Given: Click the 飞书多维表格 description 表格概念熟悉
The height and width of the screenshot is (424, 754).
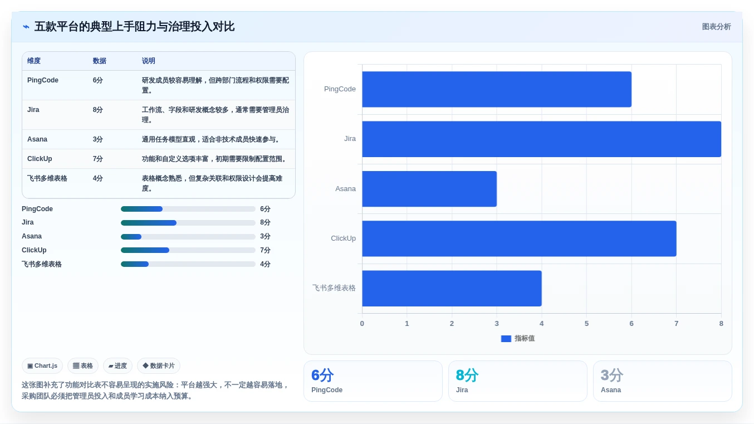Looking at the screenshot, I should click(212, 183).
